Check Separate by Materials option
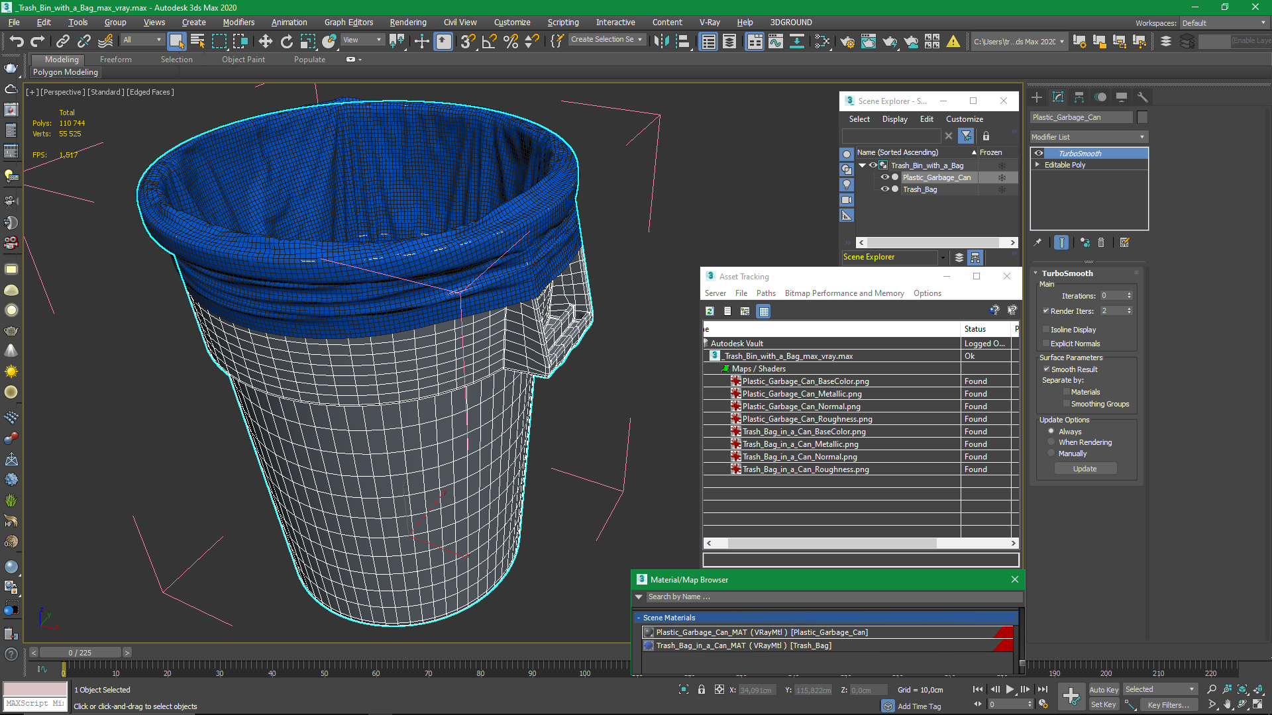Image resolution: width=1272 pixels, height=715 pixels. (x=1067, y=392)
